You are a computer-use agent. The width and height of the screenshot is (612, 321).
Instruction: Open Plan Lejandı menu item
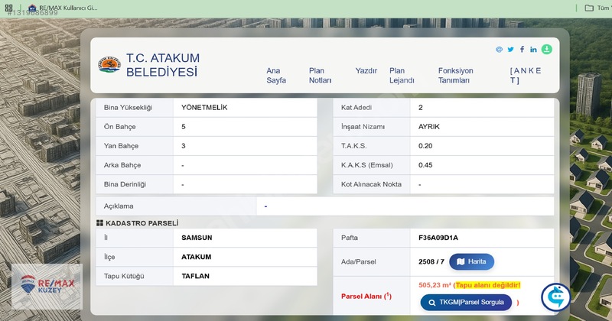402,75
